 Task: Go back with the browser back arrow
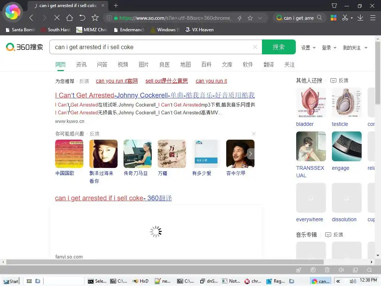coord(31,18)
